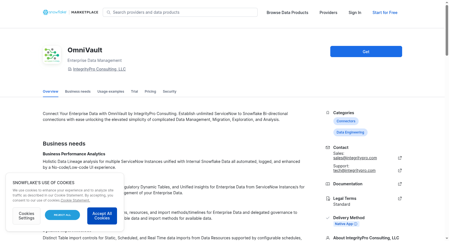This screenshot has width=449, height=241.
Task: Open Browse Data Products
Action: click(287, 13)
